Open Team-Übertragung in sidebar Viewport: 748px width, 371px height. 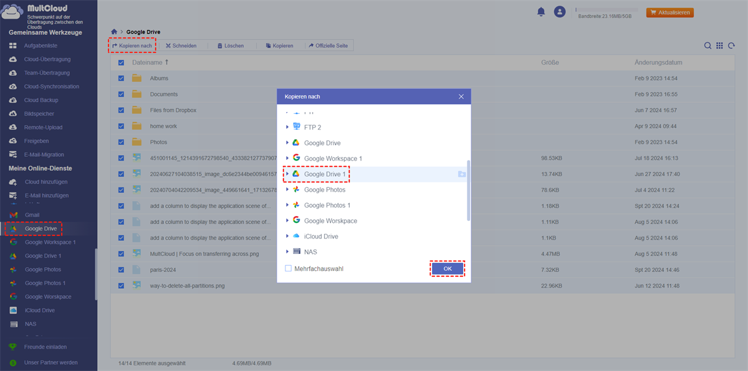(x=47, y=73)
